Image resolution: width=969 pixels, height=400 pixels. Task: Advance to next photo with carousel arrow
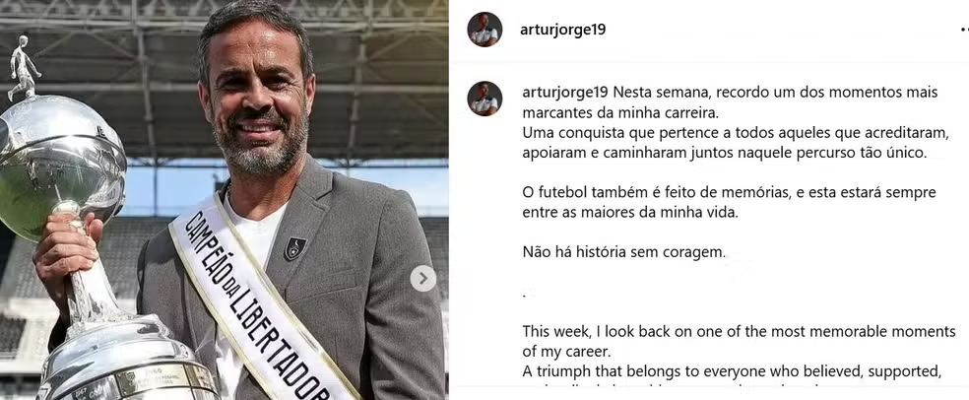[422, 278]
